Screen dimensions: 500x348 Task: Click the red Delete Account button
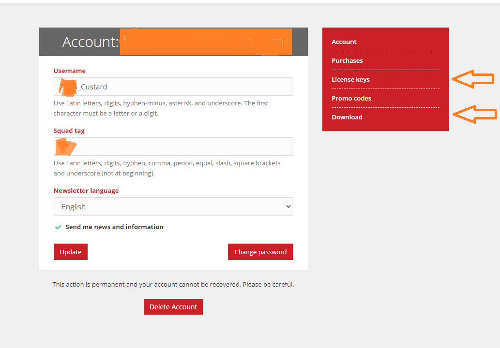(x=173, y=307)
